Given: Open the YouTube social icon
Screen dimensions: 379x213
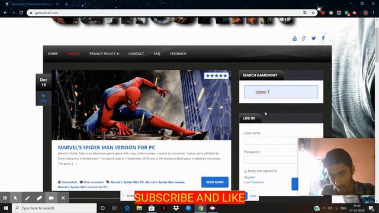Looking at the screenshot, I should [x=294, y=38].
